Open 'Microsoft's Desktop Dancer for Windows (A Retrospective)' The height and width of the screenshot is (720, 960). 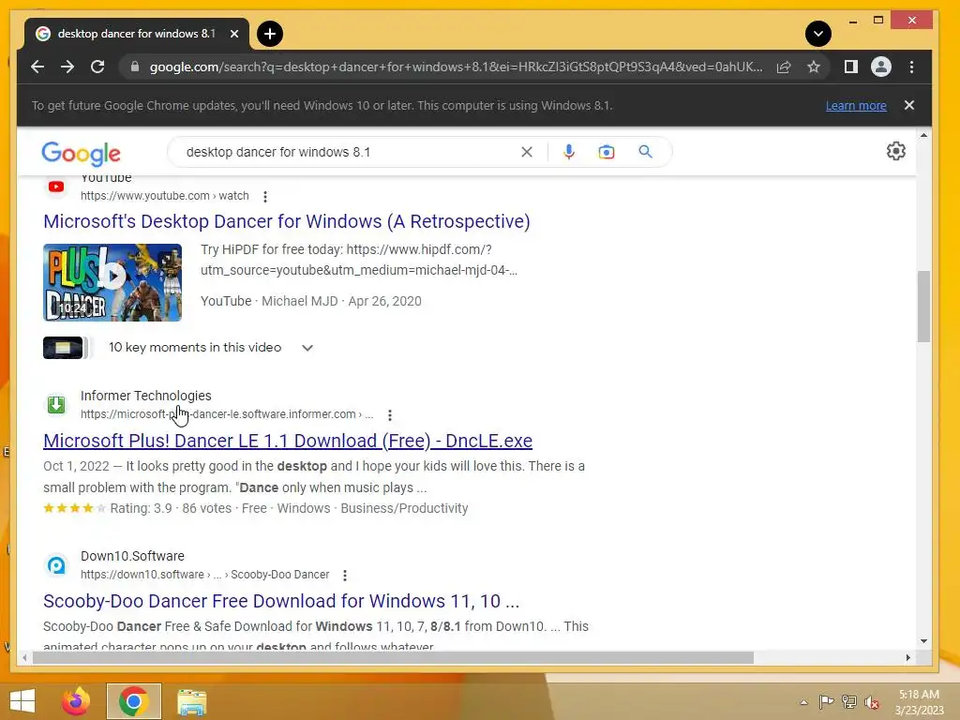(287, 221)
